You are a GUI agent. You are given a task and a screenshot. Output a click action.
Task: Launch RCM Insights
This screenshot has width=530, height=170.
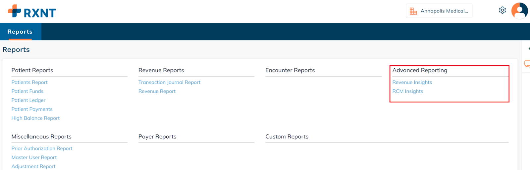tap(408, 91)
